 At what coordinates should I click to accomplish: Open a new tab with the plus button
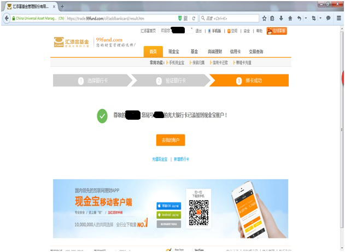point(62,6)
